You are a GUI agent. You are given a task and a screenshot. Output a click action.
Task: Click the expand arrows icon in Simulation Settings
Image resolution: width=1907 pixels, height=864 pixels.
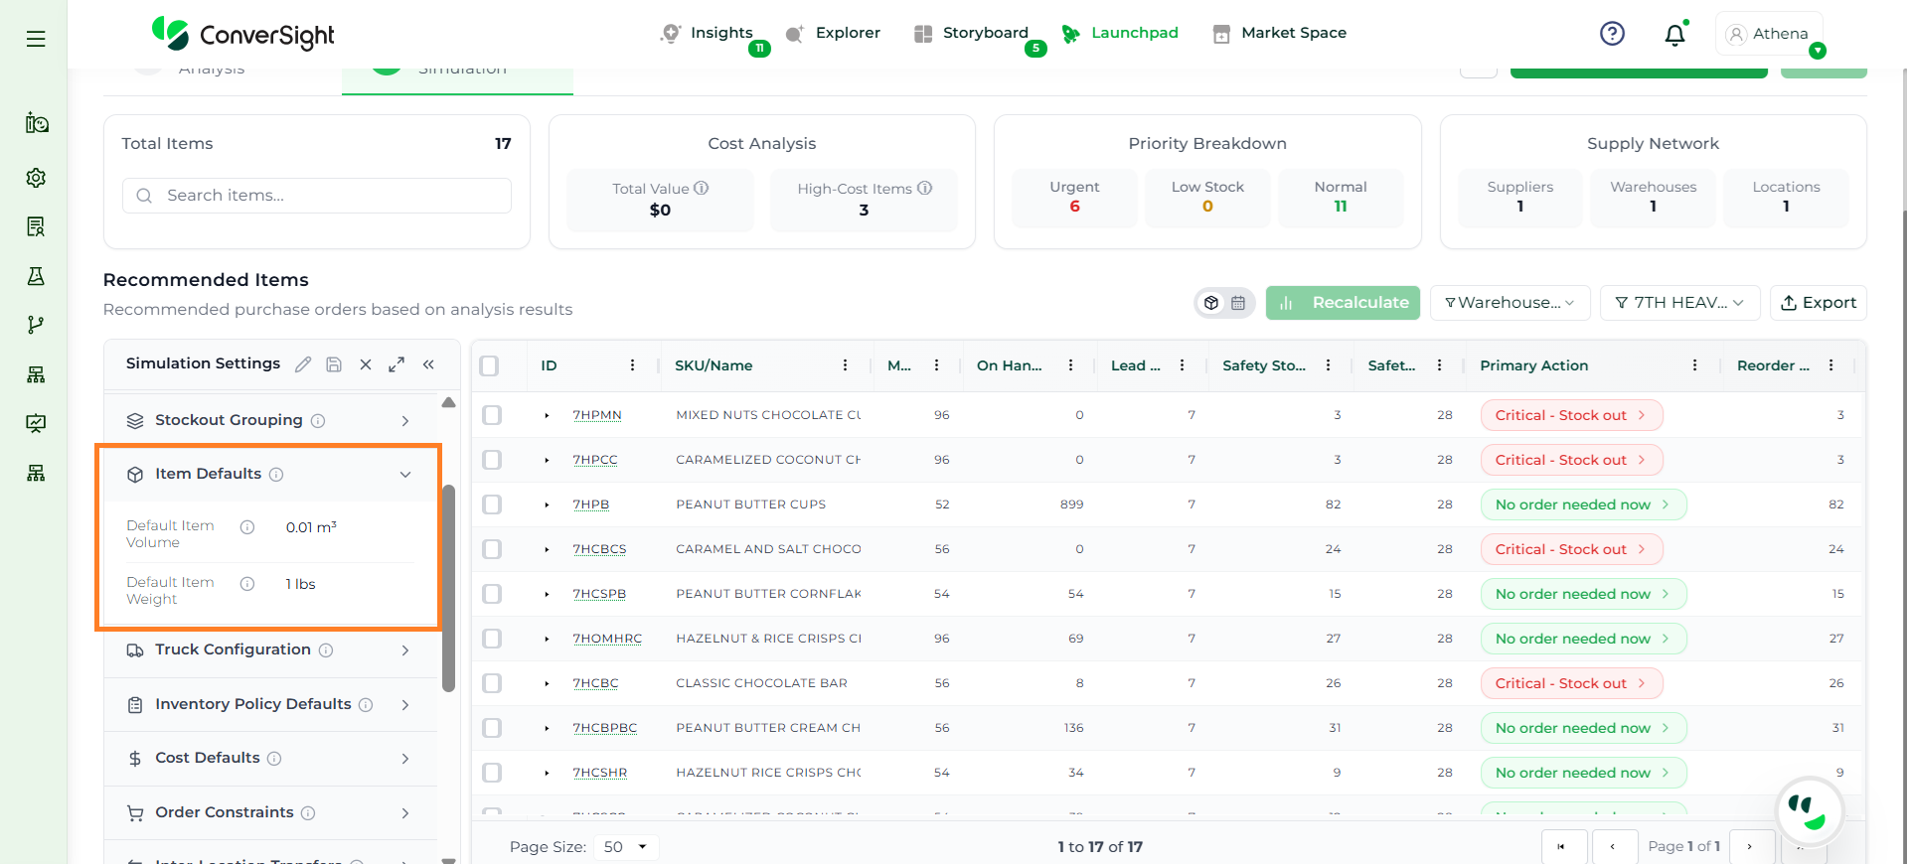point(397,364)
